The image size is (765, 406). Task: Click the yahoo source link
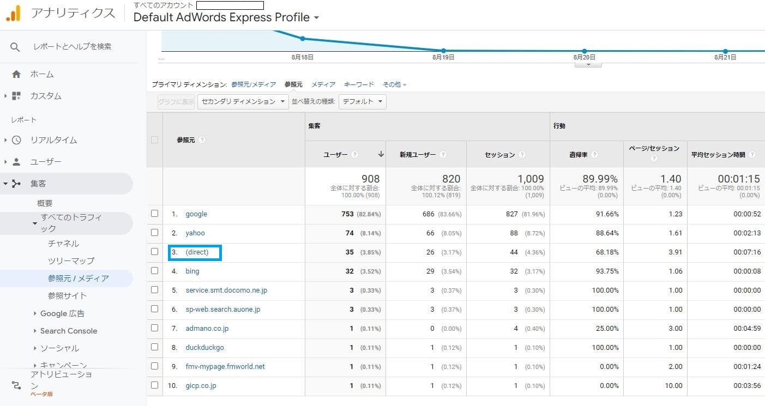pyautogui.click(x=195, y=233)
